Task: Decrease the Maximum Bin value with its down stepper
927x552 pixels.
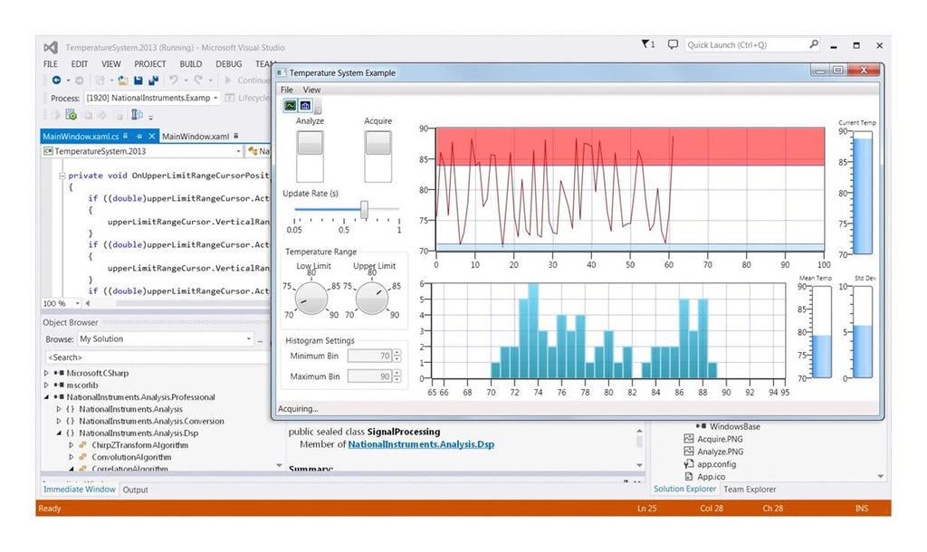Action: pos(397,379)
